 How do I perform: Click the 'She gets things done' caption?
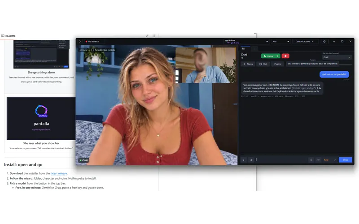point(41,72)
